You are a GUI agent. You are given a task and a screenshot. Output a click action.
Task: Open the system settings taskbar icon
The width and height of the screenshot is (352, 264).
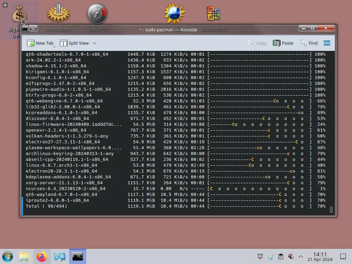(x=60, y=256)
